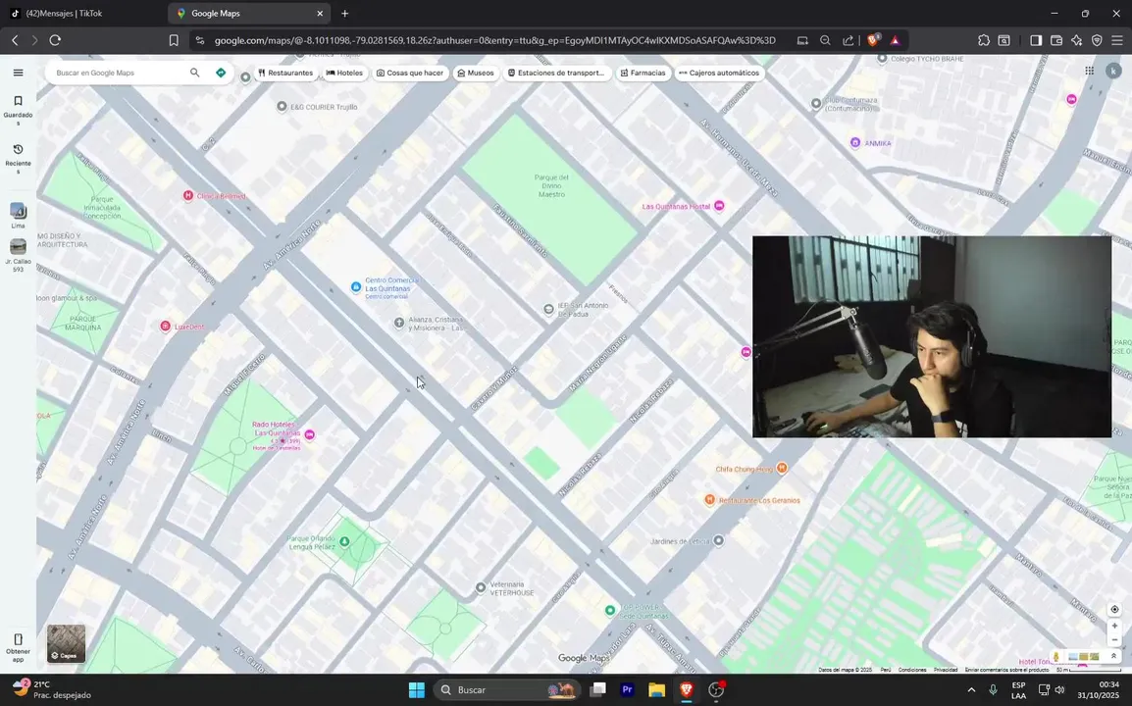1132x706 pixels.
Task: Select the Cajeros automáticos chip
Action: click(x=719, y=73)
